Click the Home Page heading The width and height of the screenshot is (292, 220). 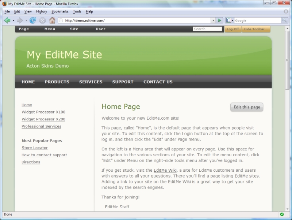click(x=121, y=107)
